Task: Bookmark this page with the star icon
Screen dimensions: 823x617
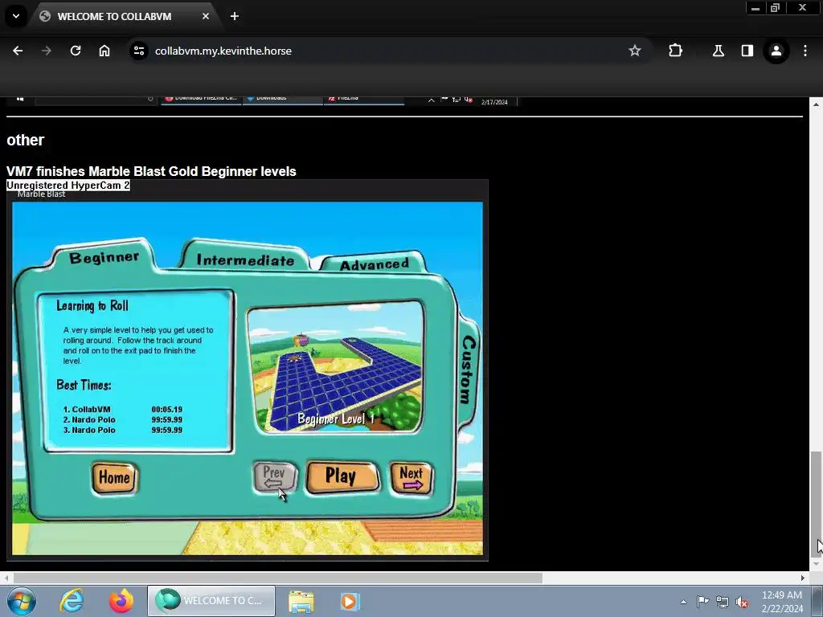Action: click(635, 51)
